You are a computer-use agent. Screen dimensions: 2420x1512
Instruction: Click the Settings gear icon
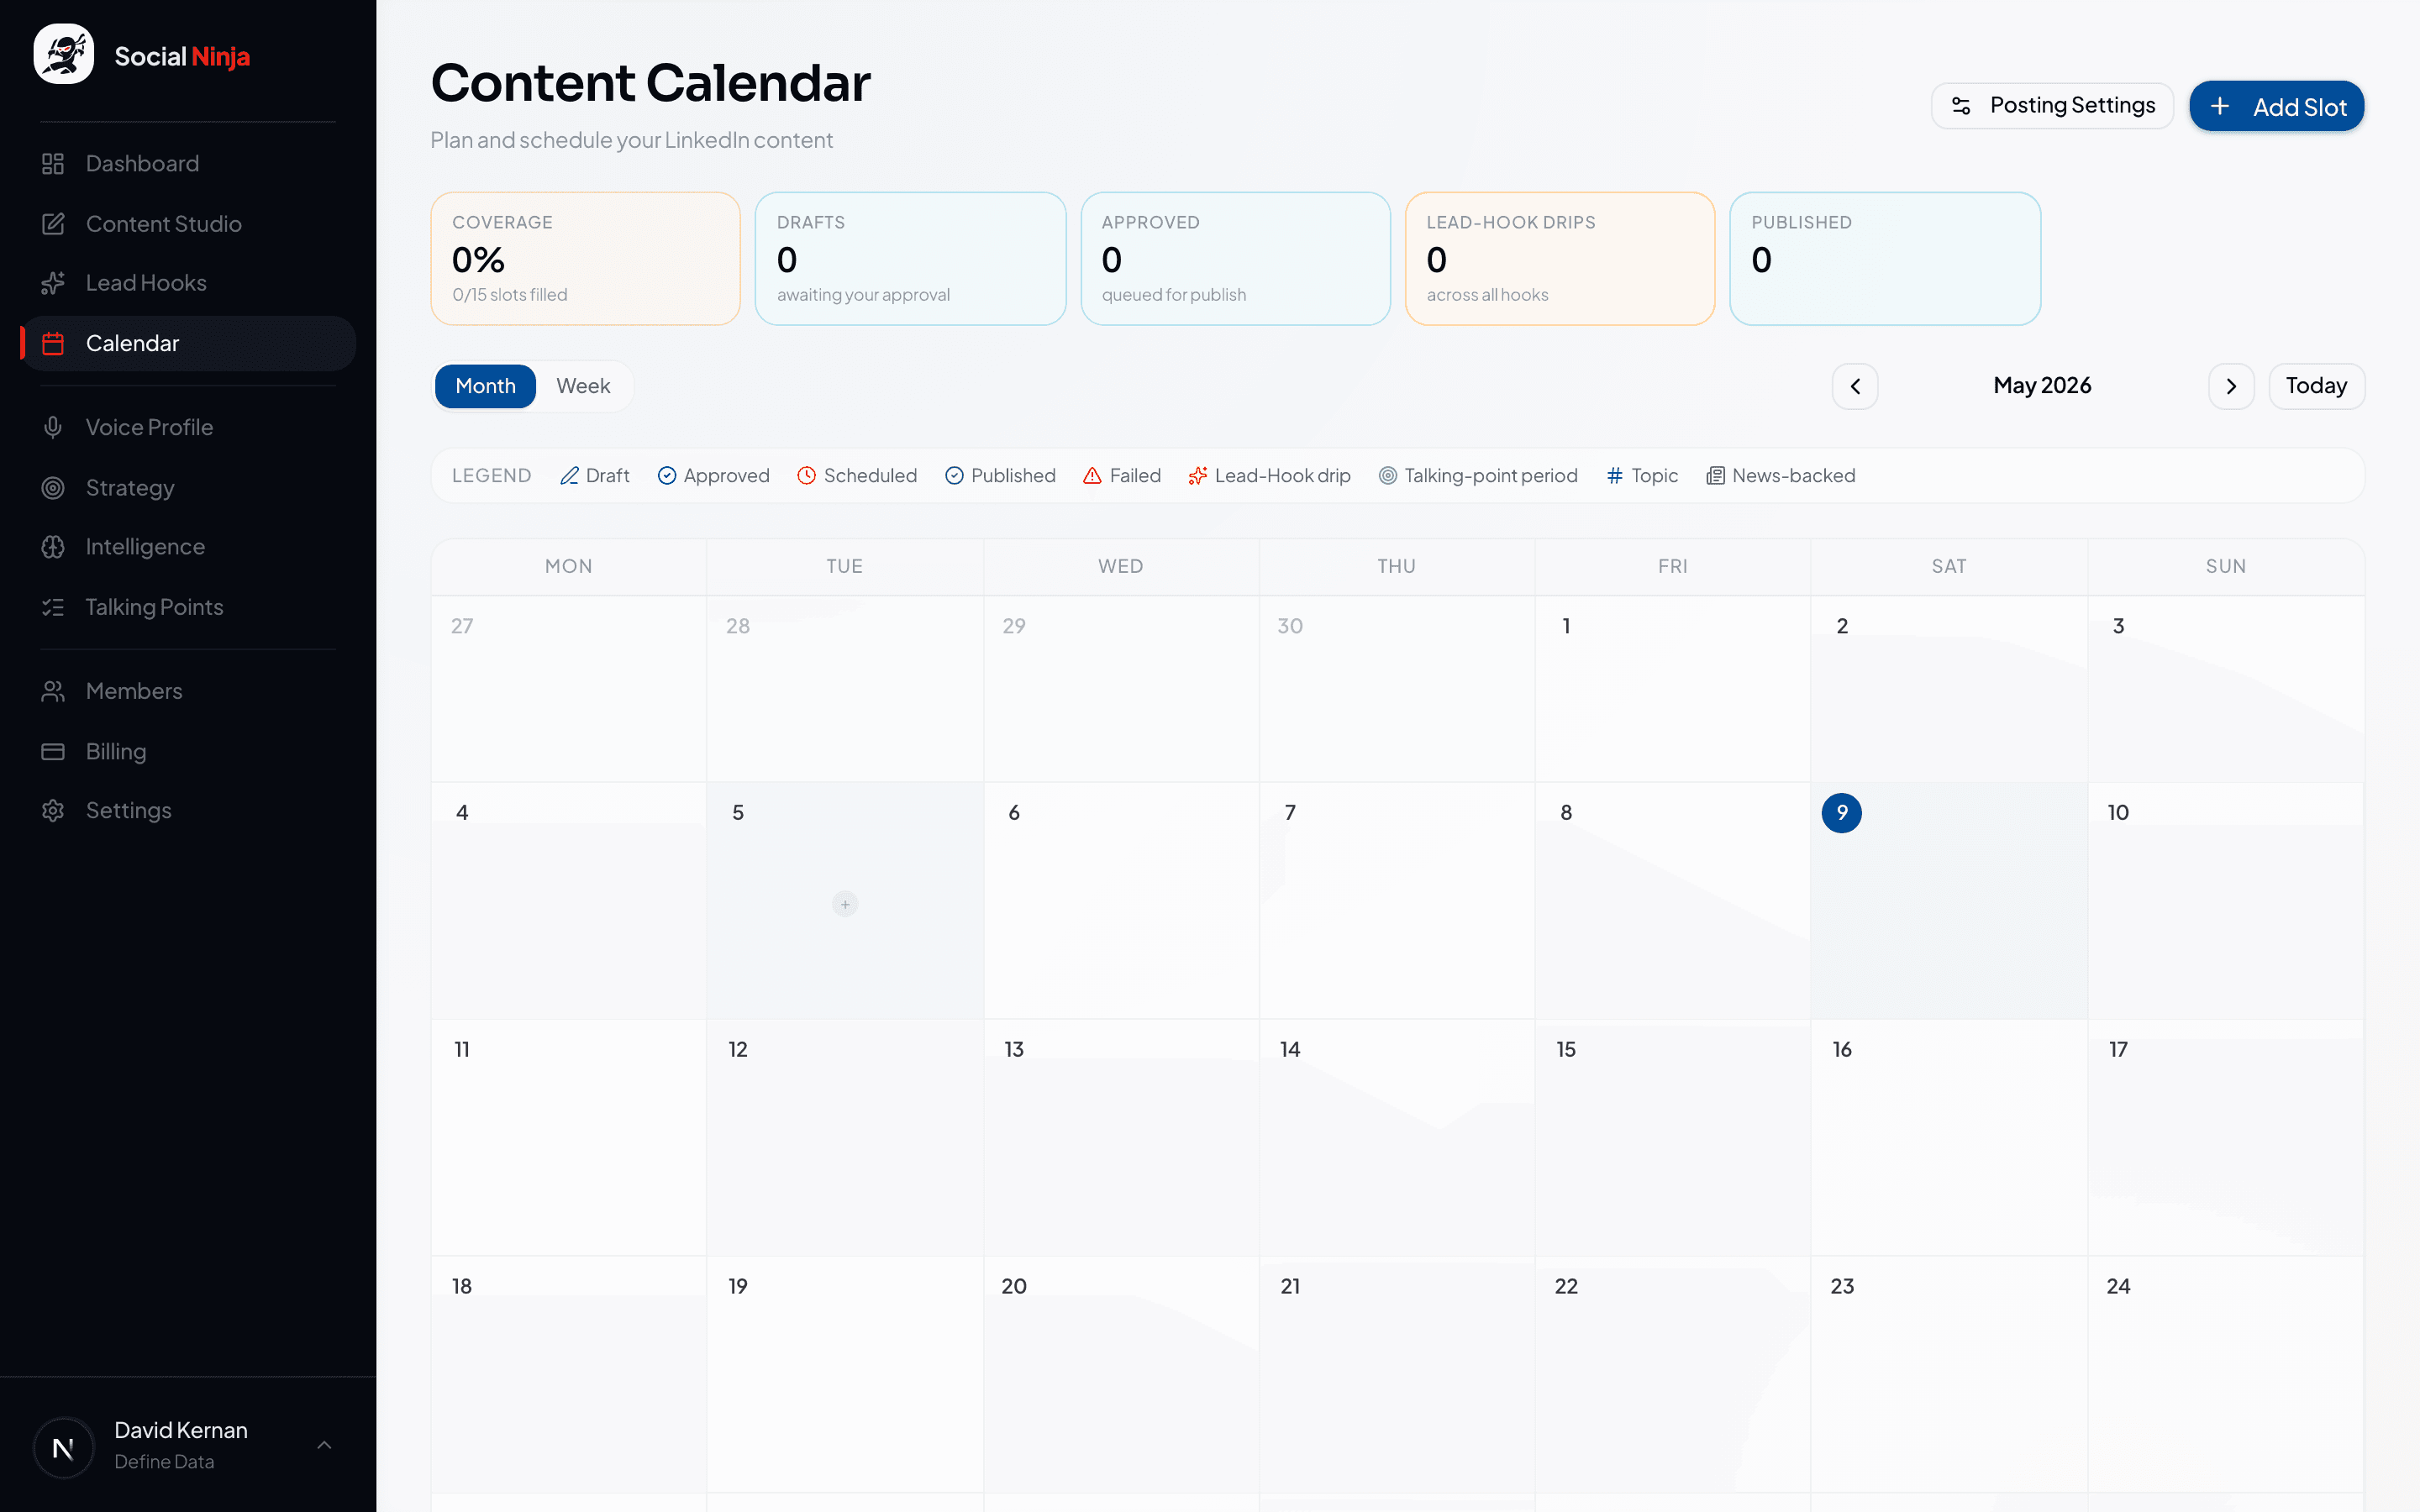click(x=53, y=810)
